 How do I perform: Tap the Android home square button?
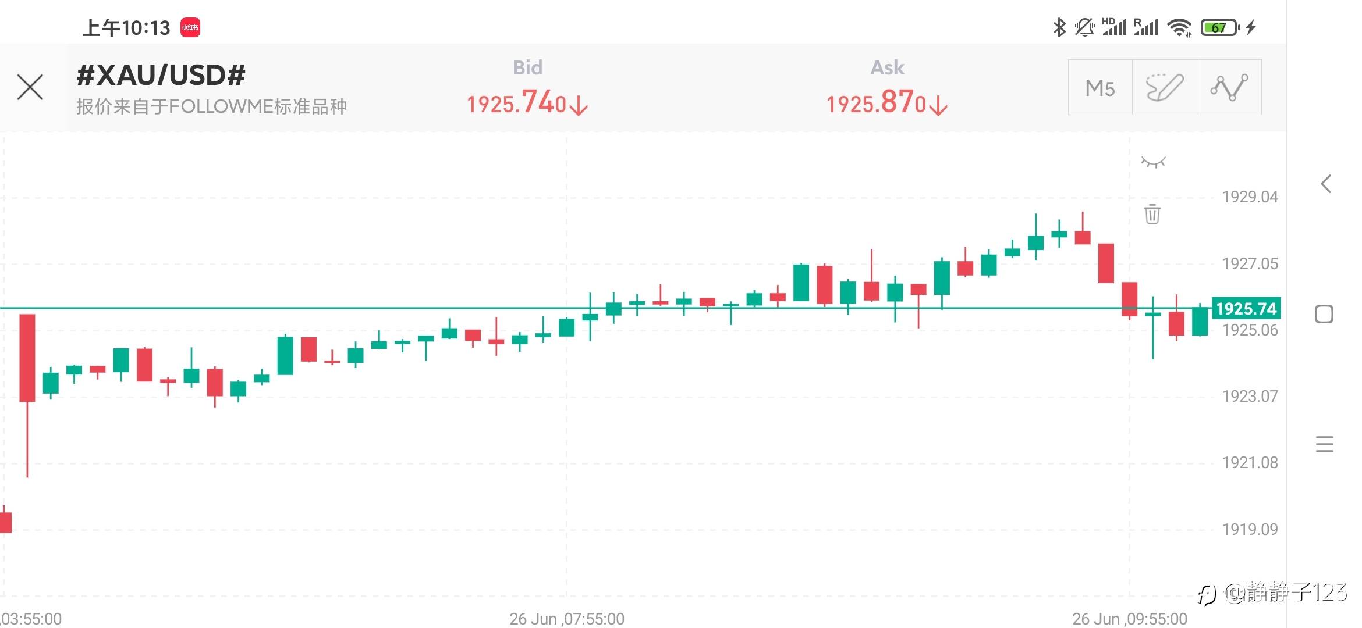tap(1324, 314)
